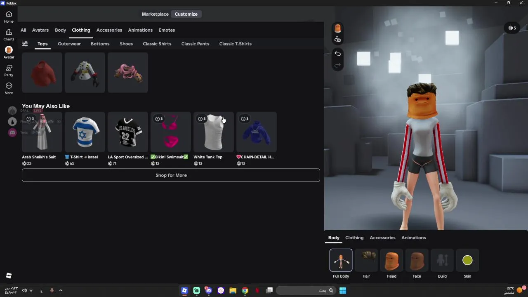Viewport: 528px width, 297px height.
Task: Click the Roblox logo icon at bottom left
Action: [9, 276]
